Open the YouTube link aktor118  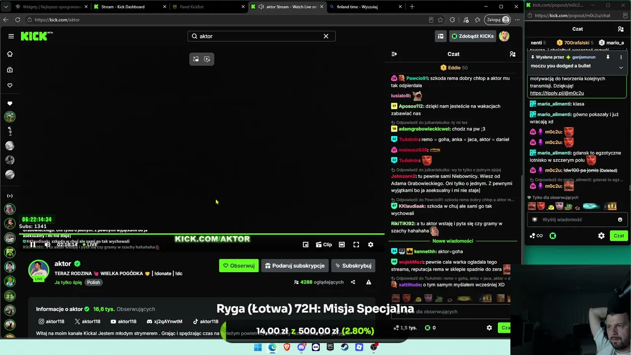124,321
